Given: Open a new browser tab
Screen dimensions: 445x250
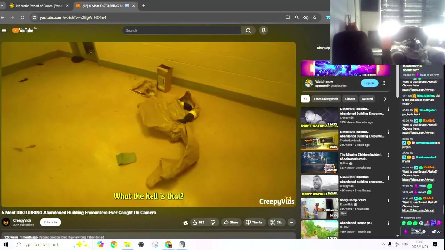Looking at the screenshot, I should [143, 6].
